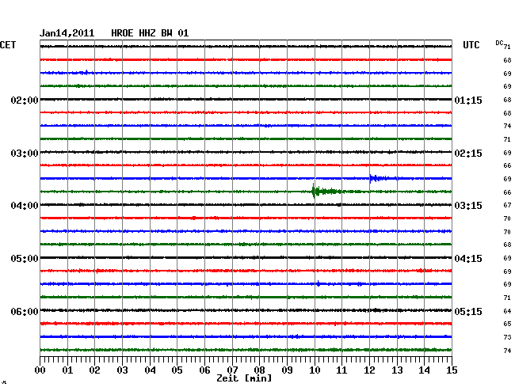Select the DC column header
This screenshot has width=515, height=391.
point(499,43)
